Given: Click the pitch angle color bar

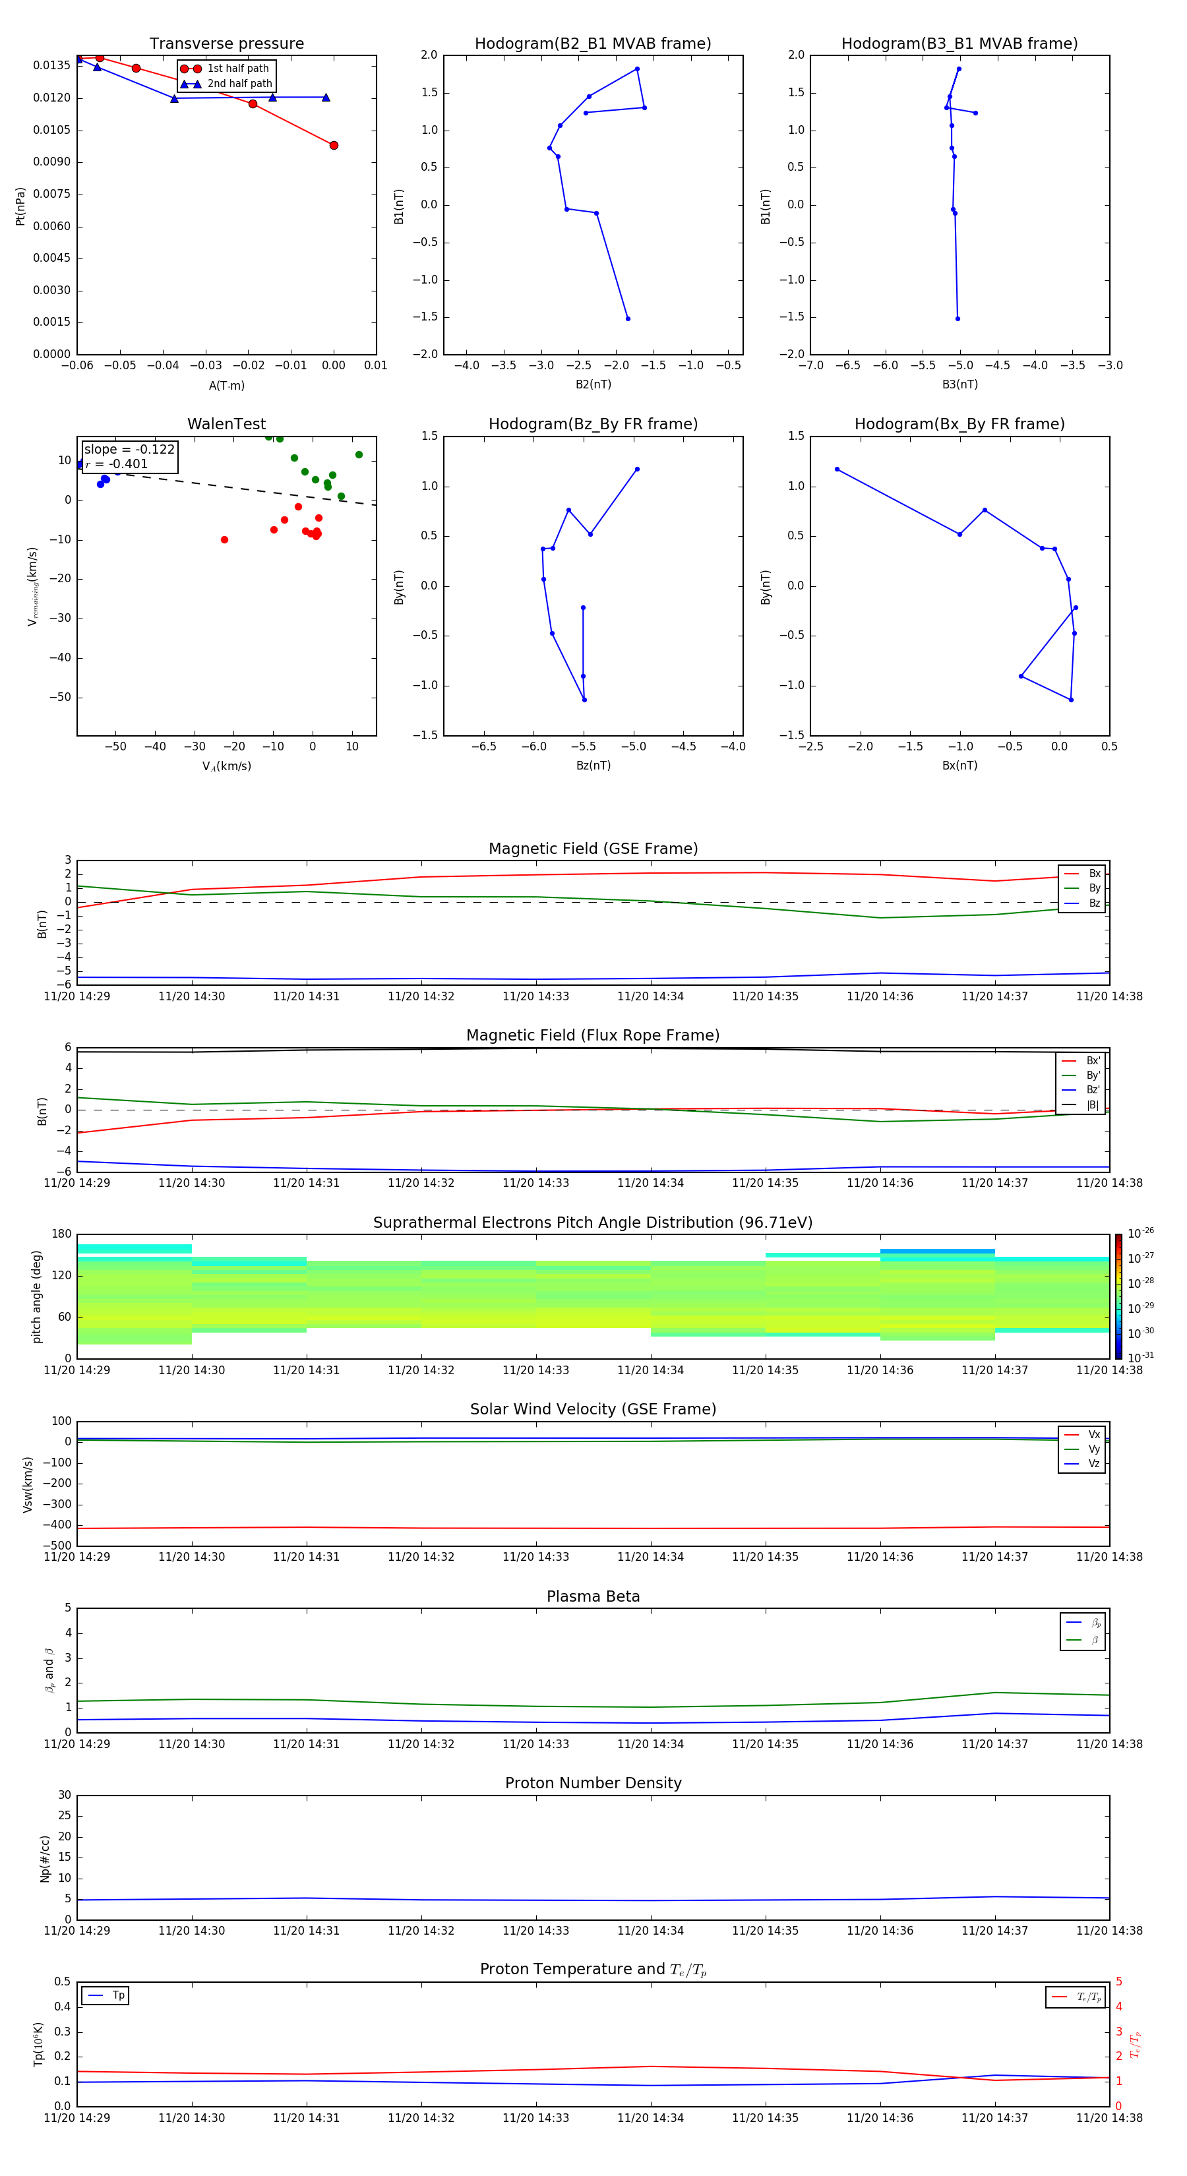Looking at the screenshot, I should pyautogui.click(x=1118, y=1296).
